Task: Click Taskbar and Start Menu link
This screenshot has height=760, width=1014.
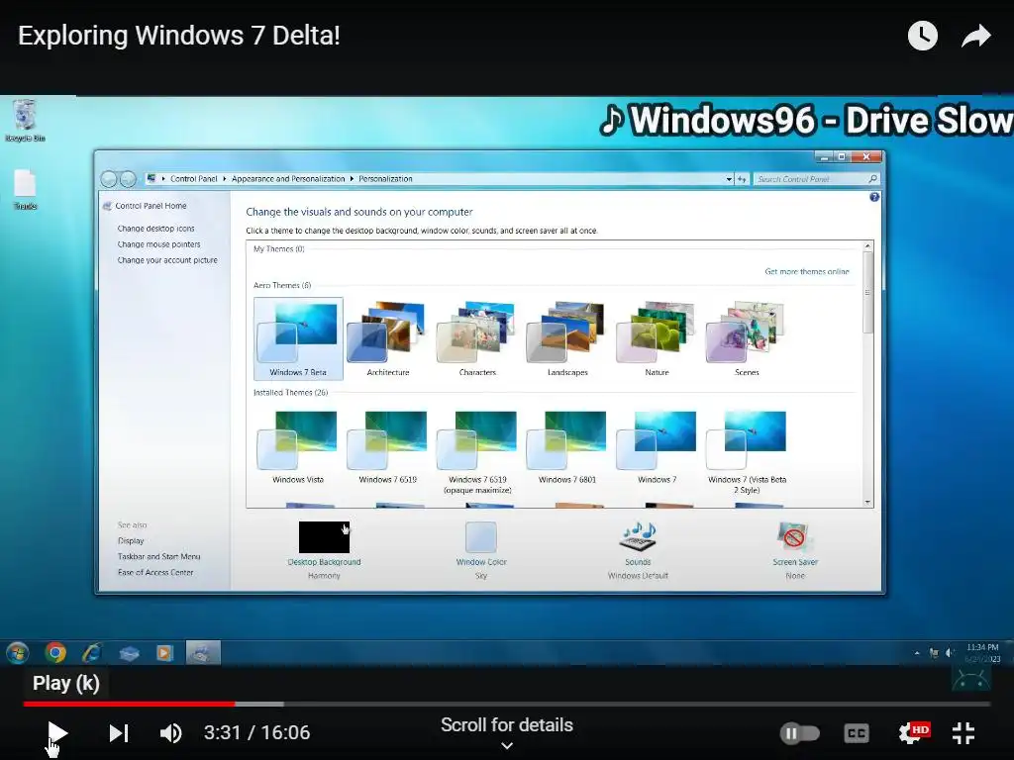Action: (159, 556)
